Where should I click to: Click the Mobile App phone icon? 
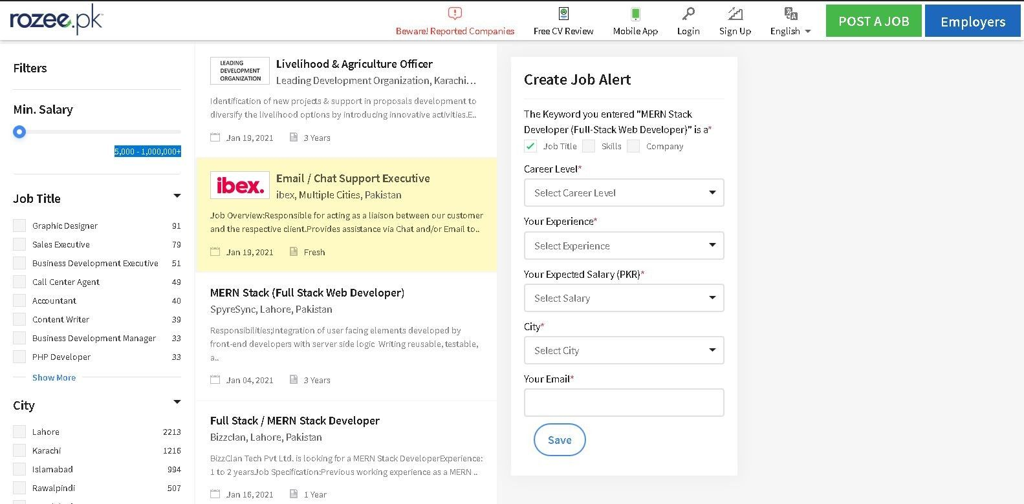[x=635, y=14]
